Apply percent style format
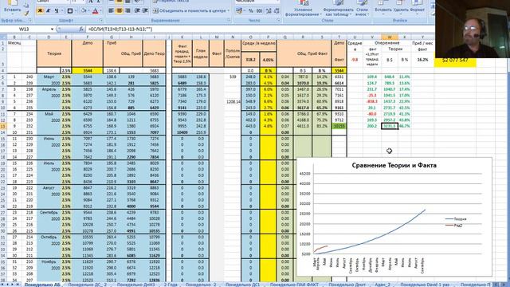510x287 pixels. tap(251, 10)
